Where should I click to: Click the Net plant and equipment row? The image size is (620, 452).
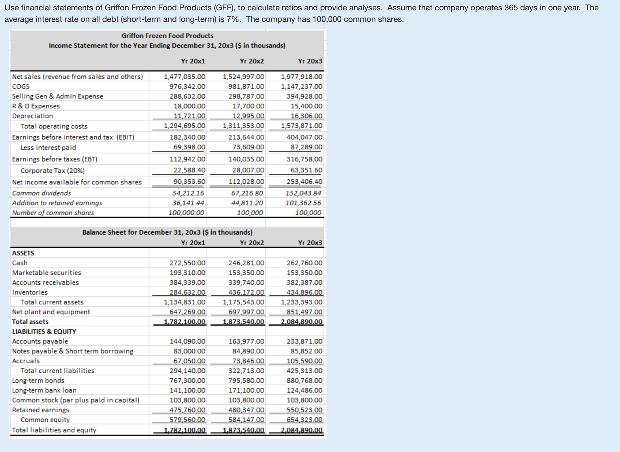pos(51,312)
